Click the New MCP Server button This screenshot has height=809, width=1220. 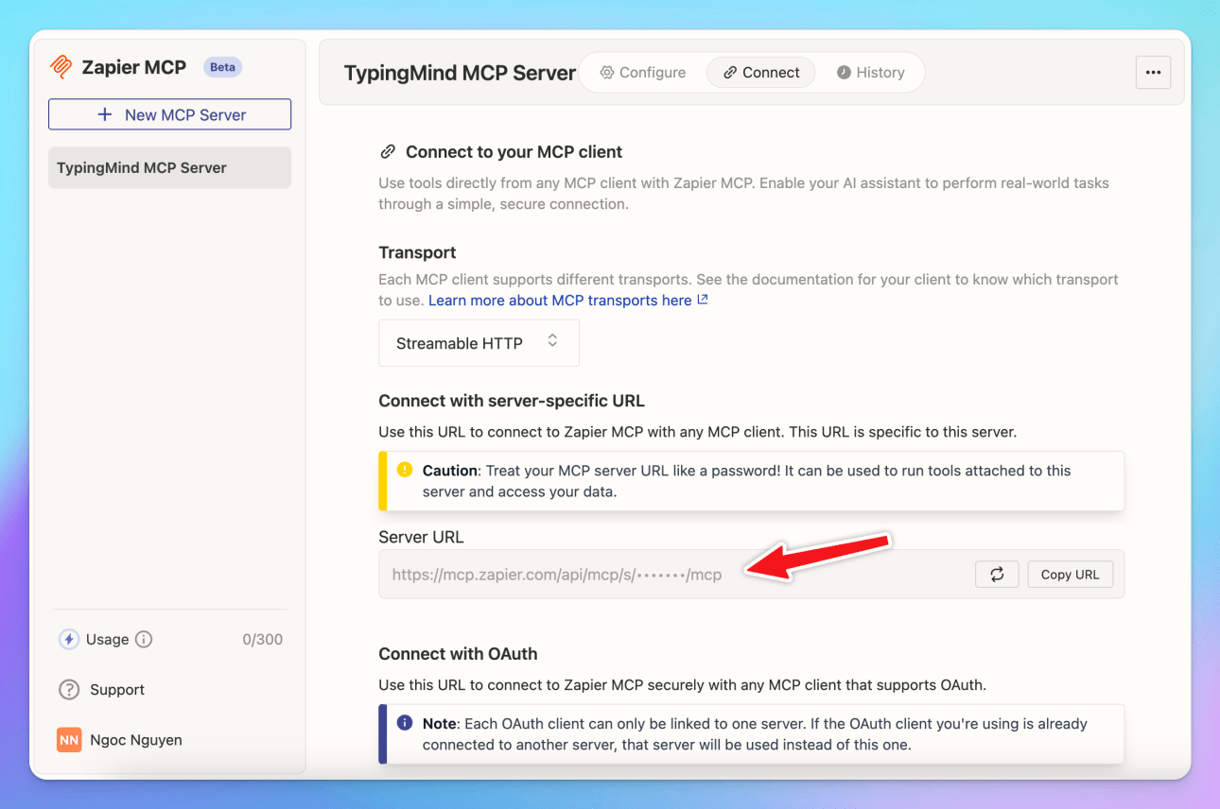pyautogui.click(x=170, y=114)
